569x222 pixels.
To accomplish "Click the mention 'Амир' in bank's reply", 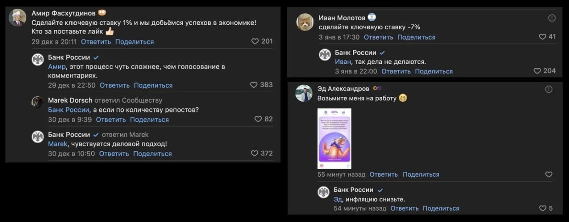I will click(x=57, y=67).
